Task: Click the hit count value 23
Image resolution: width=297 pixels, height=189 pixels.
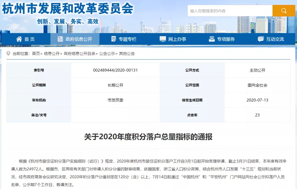Action: pyautogui.click(x=257, y=115)
